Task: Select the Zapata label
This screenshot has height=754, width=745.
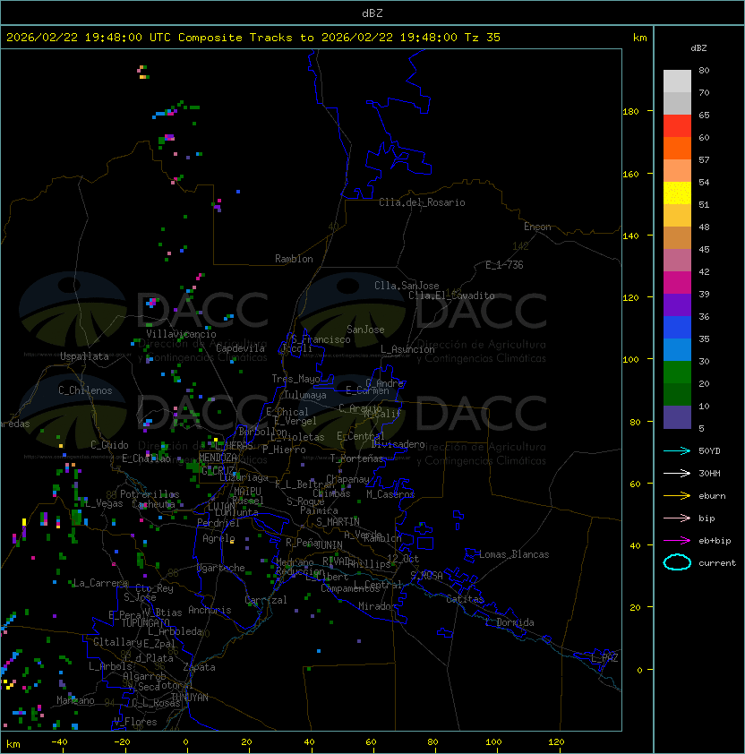Action: 199,667
